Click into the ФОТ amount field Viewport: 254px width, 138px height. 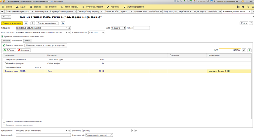coord(230,50)
